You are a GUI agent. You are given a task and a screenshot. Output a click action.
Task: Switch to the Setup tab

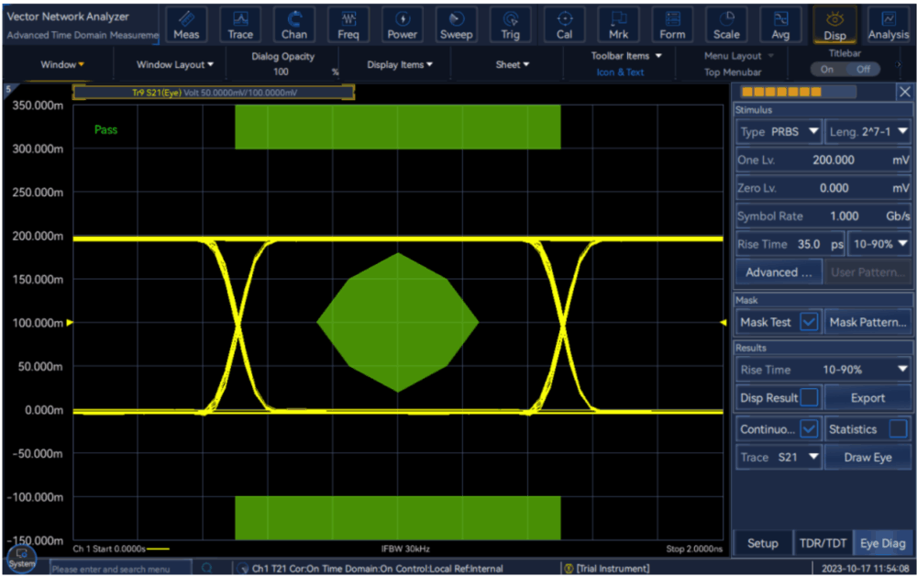pyautogui.click(x=762, y=543)
